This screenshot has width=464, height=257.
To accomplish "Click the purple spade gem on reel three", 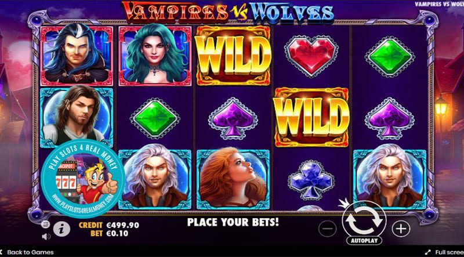I will [233, 118].
